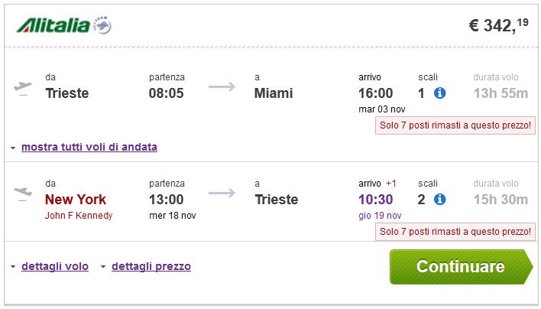
Task: Click the 08:05 departure time
Action: point(166,93)
